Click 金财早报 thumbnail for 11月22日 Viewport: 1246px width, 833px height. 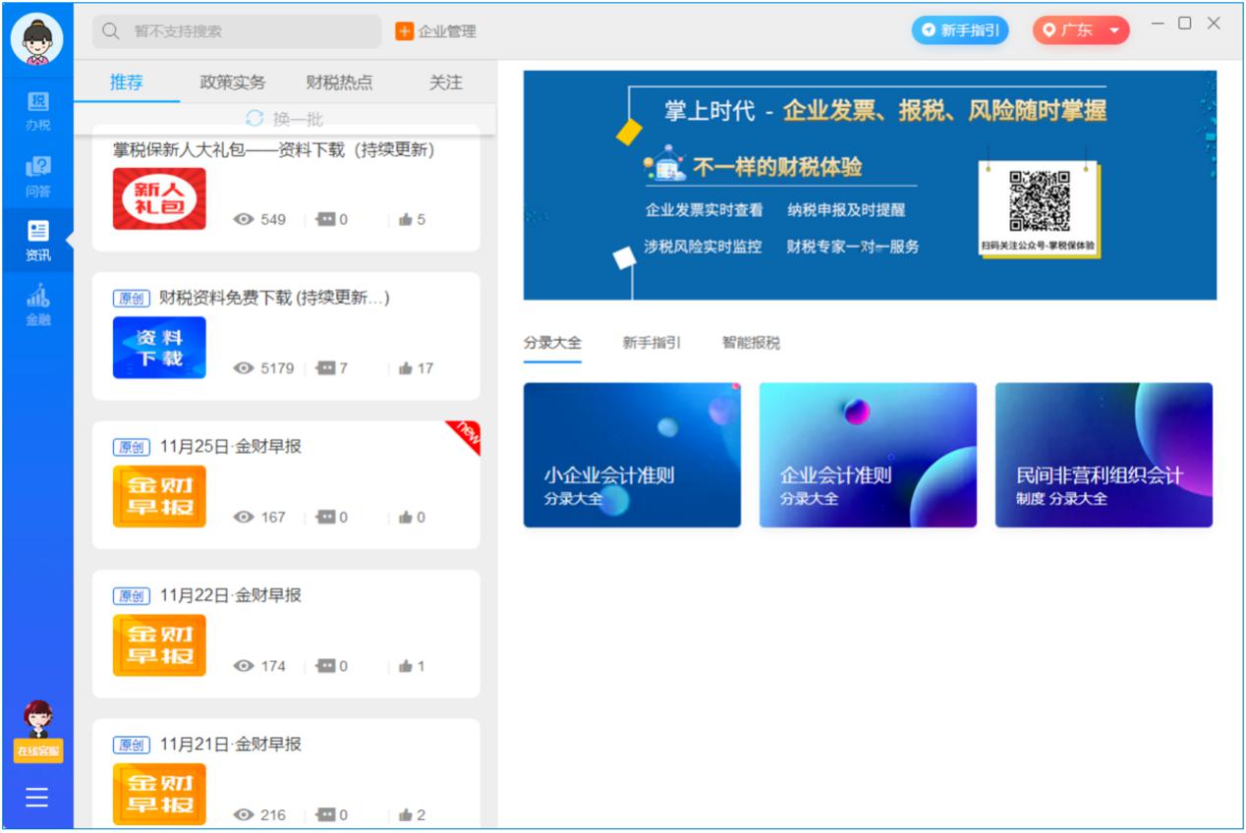click(x=159, y=645)
